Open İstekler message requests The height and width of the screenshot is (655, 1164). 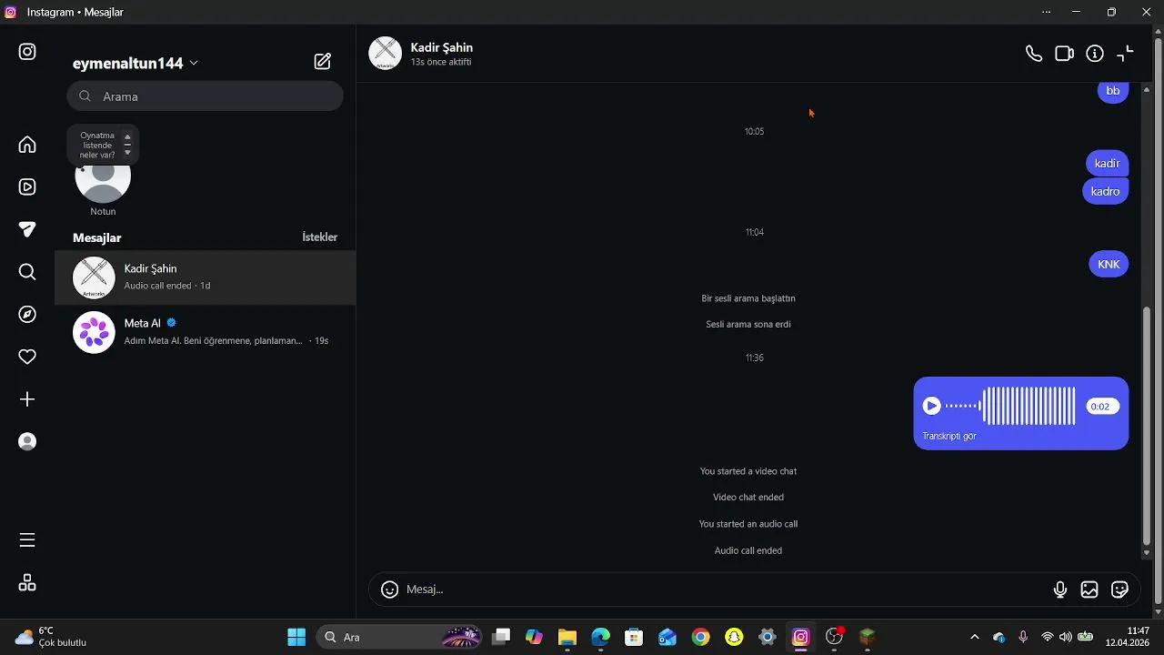point(319,237)
